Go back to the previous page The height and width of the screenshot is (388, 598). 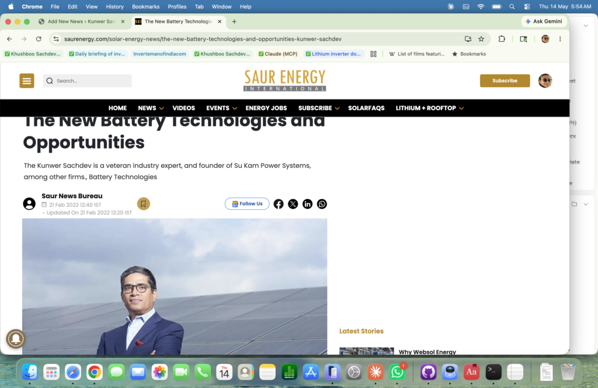pos(9,39)
